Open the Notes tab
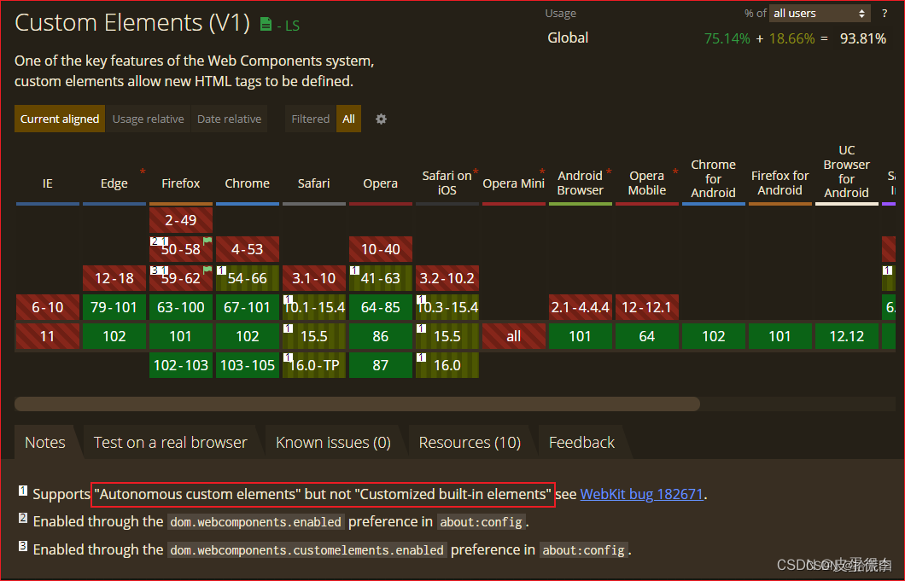The image size is (905, 581). (x=45, y=443)
